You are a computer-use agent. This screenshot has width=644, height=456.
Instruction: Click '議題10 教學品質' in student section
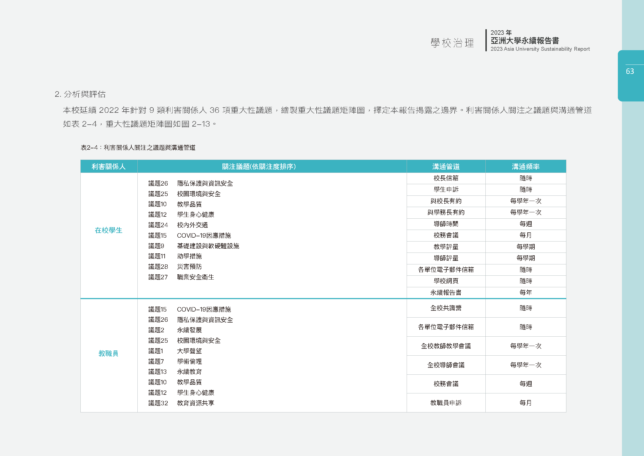(175, 204)
